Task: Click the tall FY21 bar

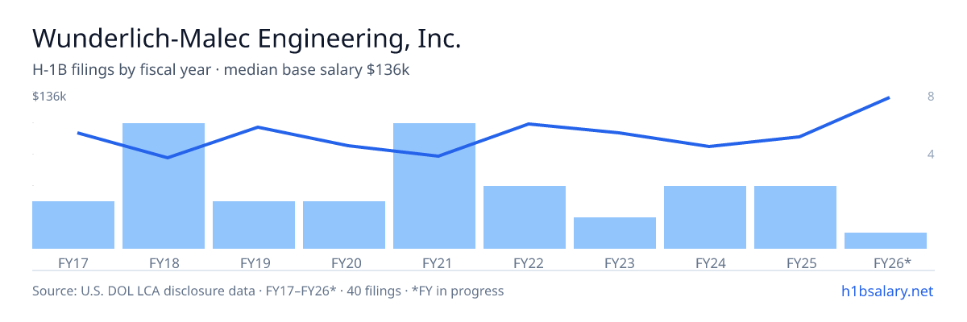Action: click(434, 186)
